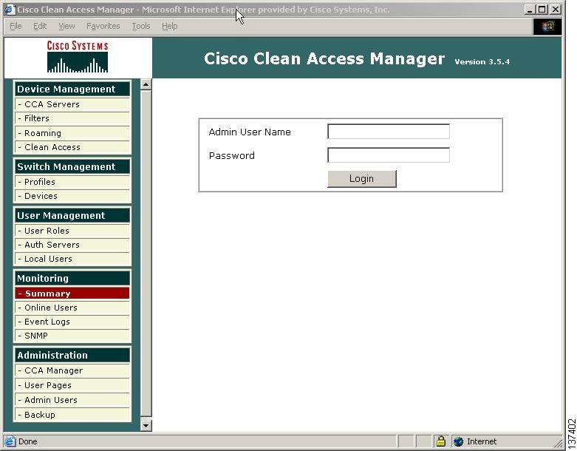Open the Clean Access link
Viewport: 577px width, 451px height.
pos(72,147)
